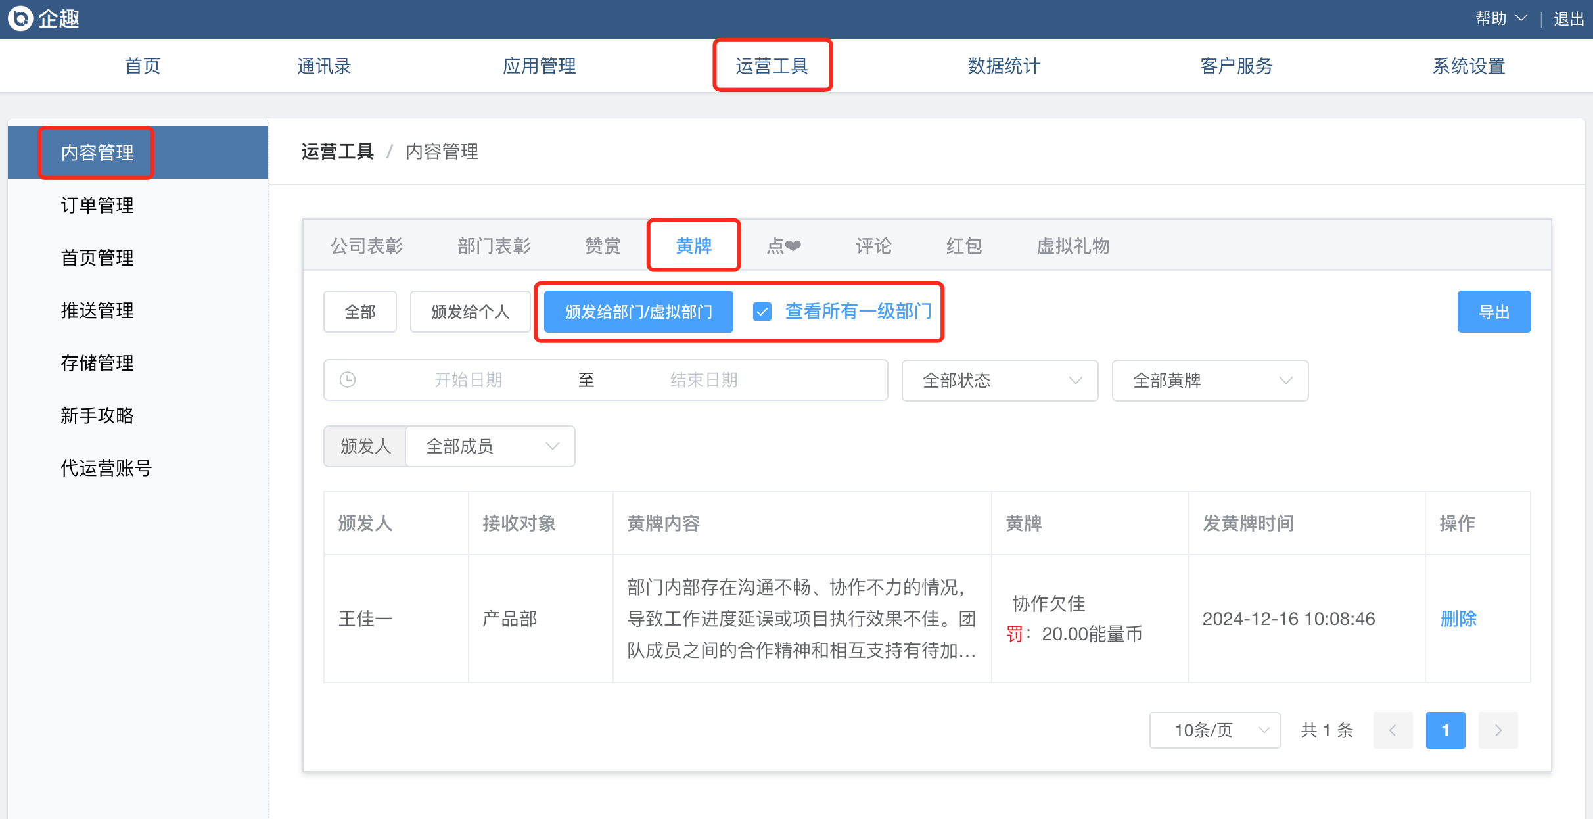Click the 开始日期 input field
The width and height of the screenshot is (1593, 819).
click(468, 380)
